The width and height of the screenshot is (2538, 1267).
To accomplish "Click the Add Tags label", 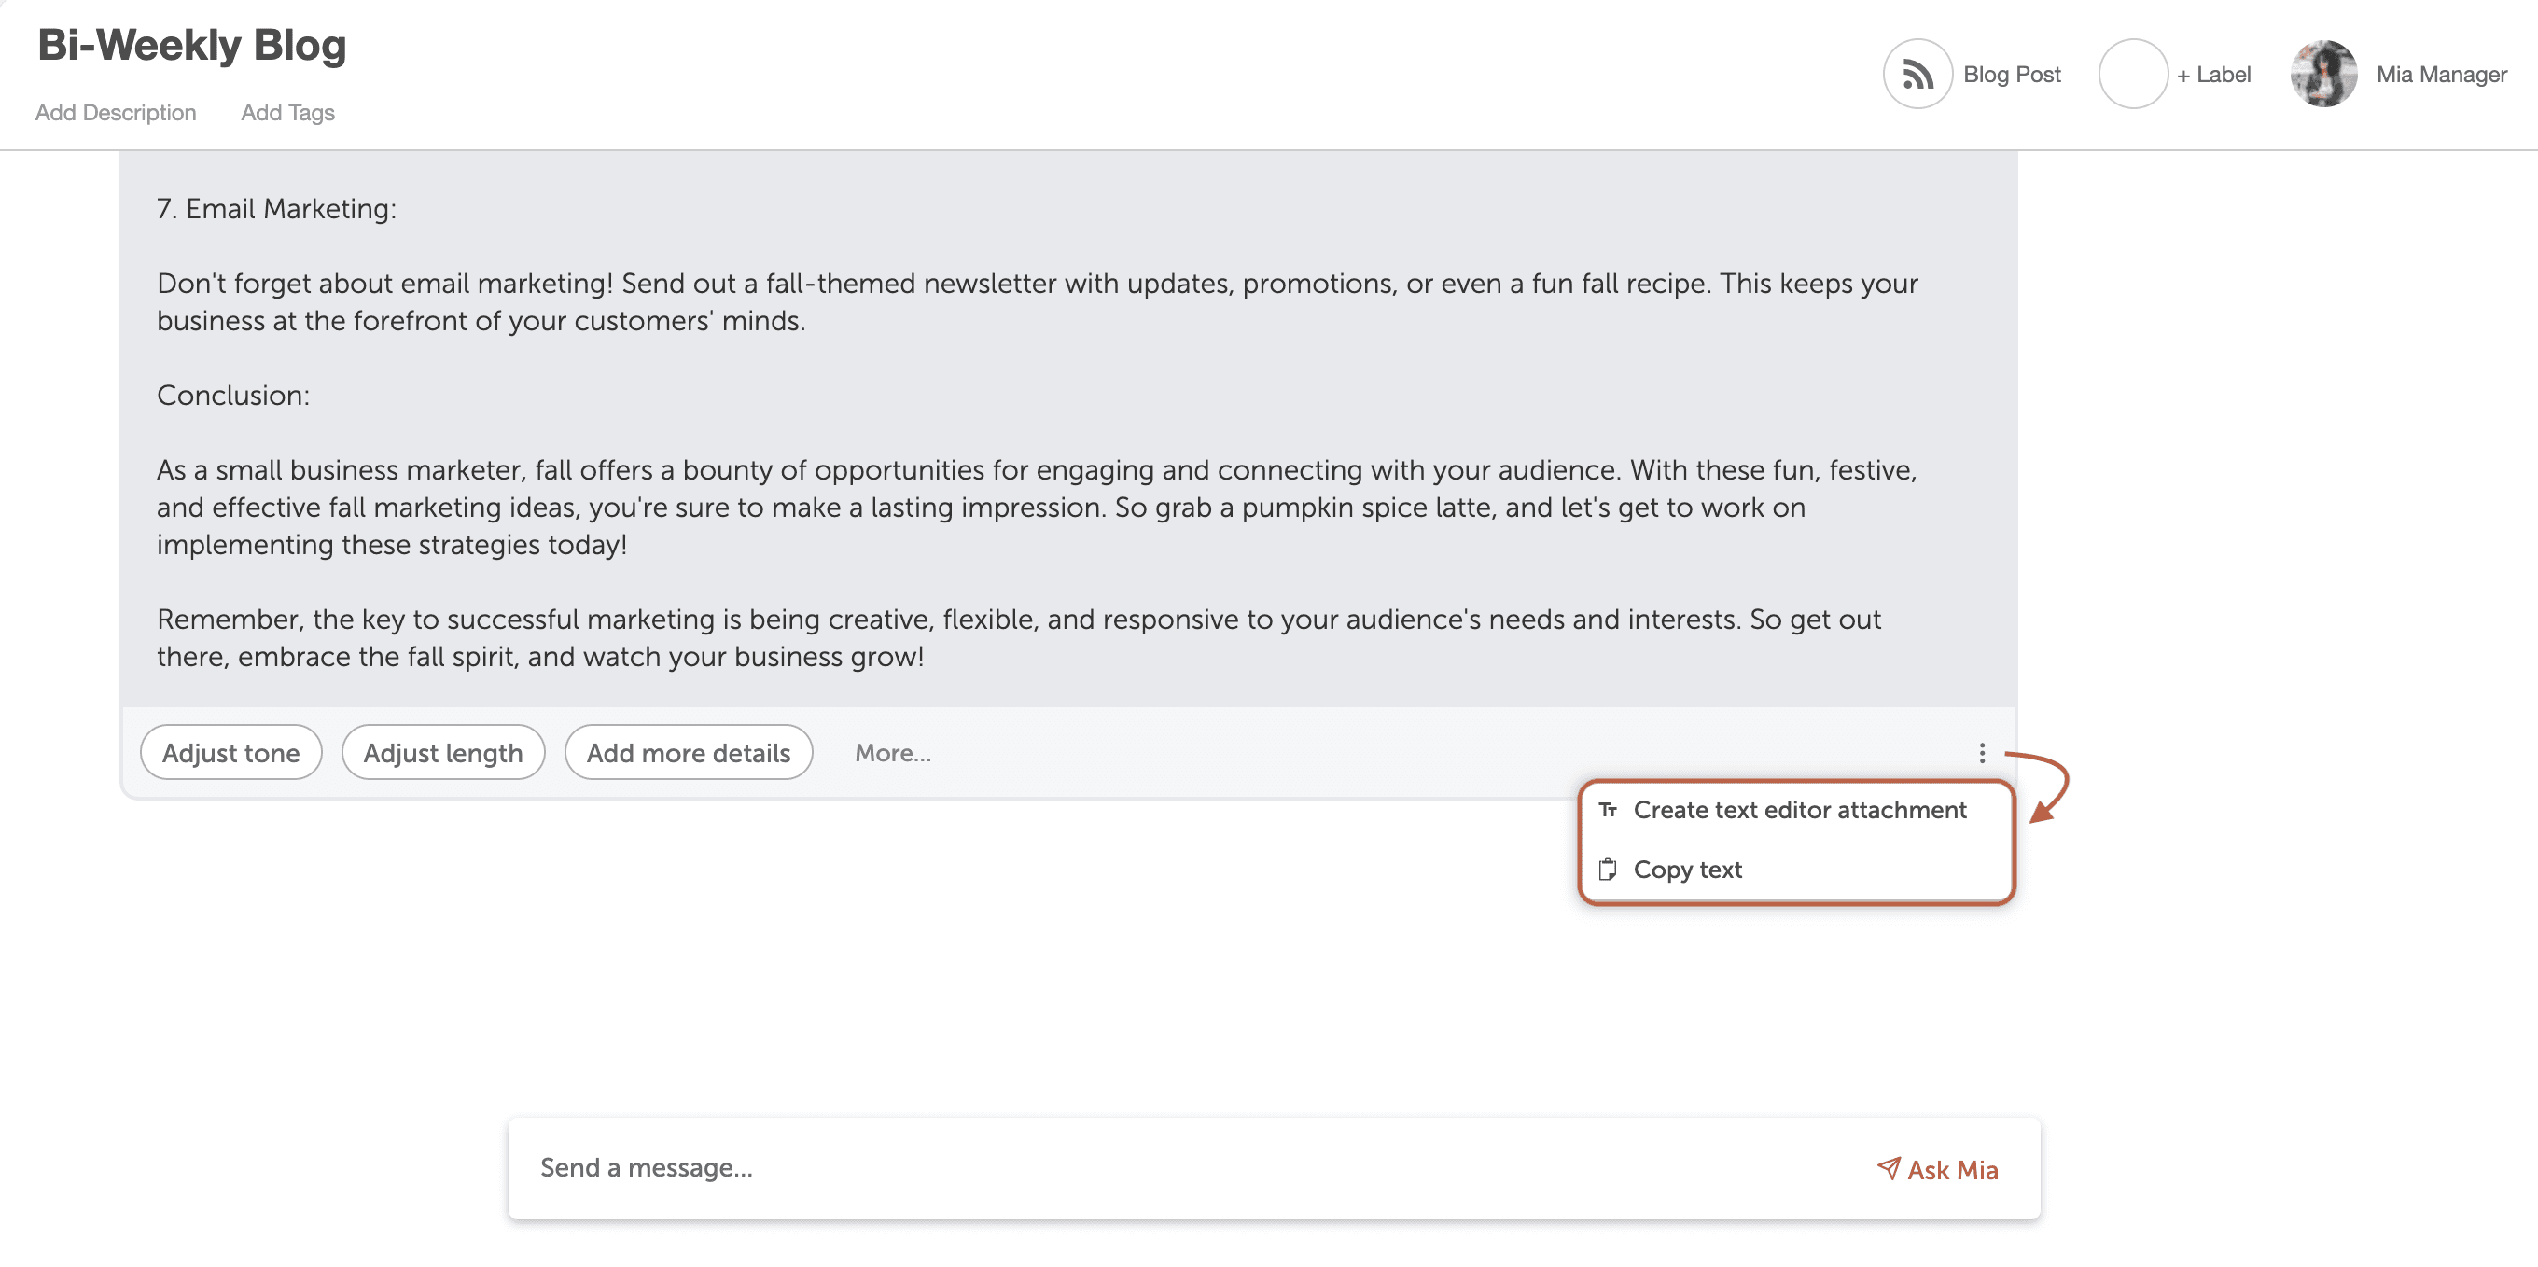I will [x=288, y=112].
